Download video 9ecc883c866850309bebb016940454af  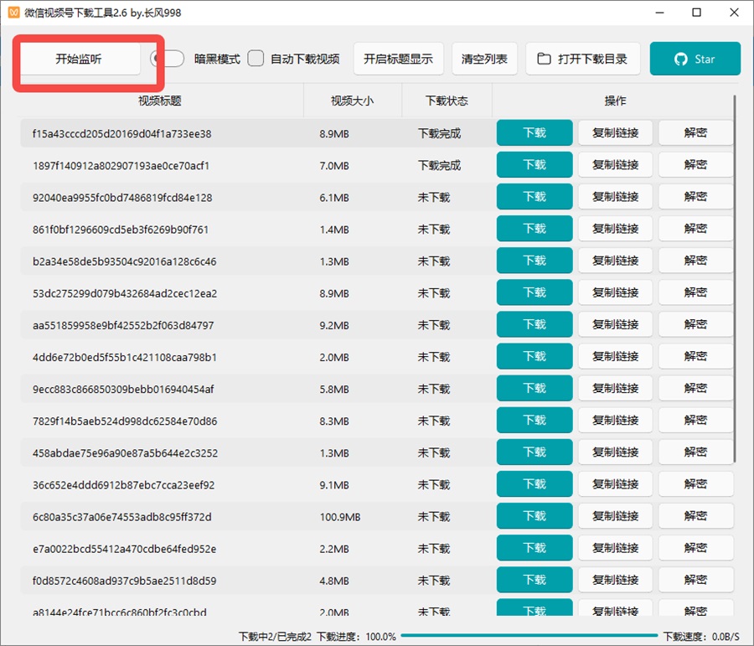pos(535,388)
